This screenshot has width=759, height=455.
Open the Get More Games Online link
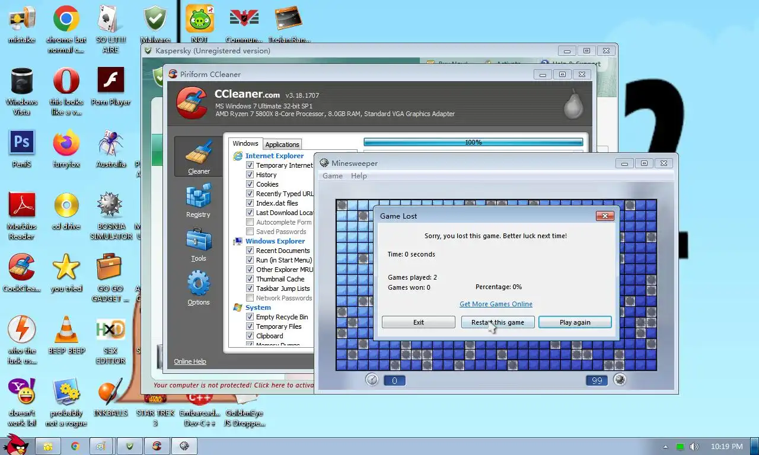click(x=496, y=304)
